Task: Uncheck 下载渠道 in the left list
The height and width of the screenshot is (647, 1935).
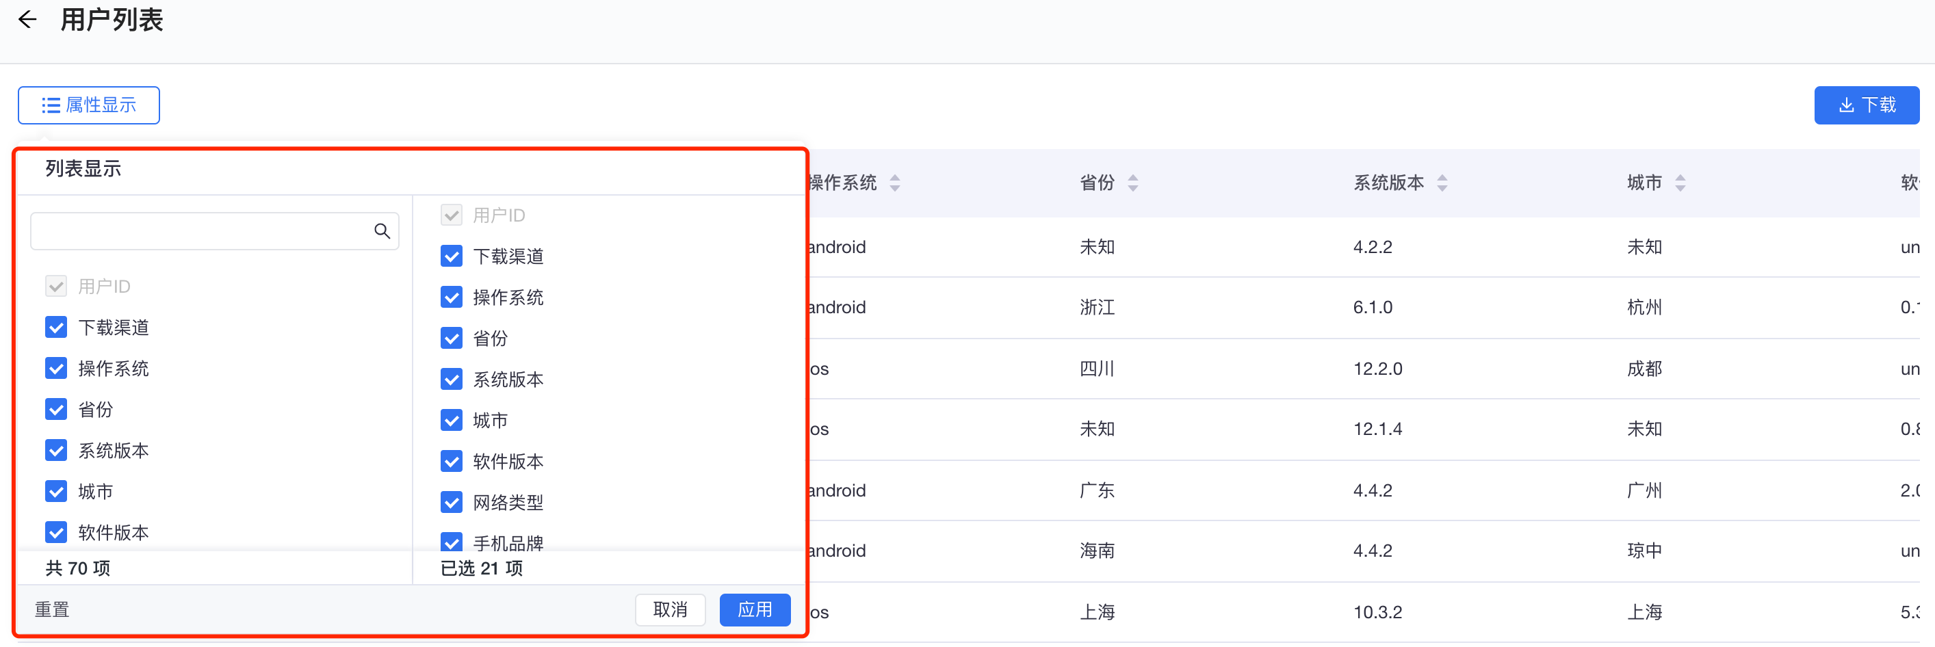Action: coord(56,327)
